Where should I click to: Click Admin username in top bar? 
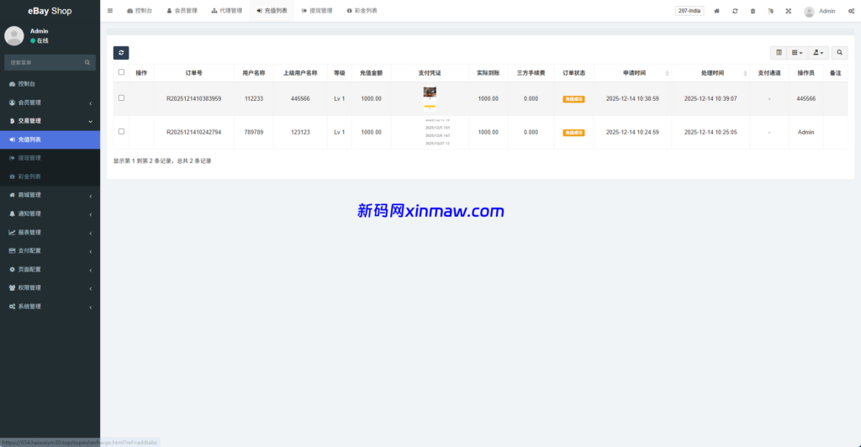point(827,12)
